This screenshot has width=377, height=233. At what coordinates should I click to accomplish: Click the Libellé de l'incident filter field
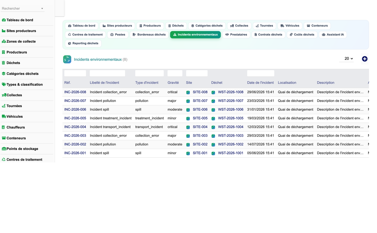click(107, 73)
